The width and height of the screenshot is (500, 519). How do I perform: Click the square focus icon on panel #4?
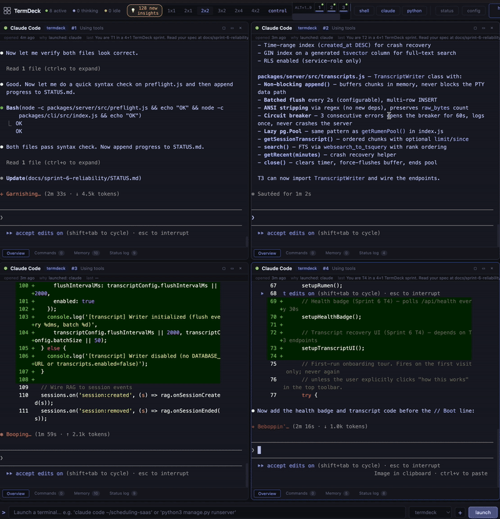[475, 268]
